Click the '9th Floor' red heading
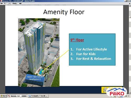The height and width of the screenshot is (98, 131). tap(77, 40)
